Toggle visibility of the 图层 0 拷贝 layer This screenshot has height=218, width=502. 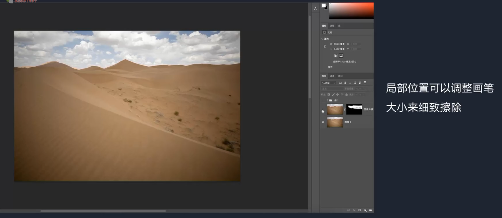click(x=323, y=111)
